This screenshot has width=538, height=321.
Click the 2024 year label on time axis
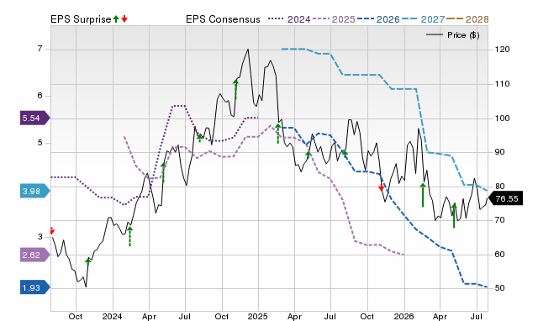tap(112, 316)
